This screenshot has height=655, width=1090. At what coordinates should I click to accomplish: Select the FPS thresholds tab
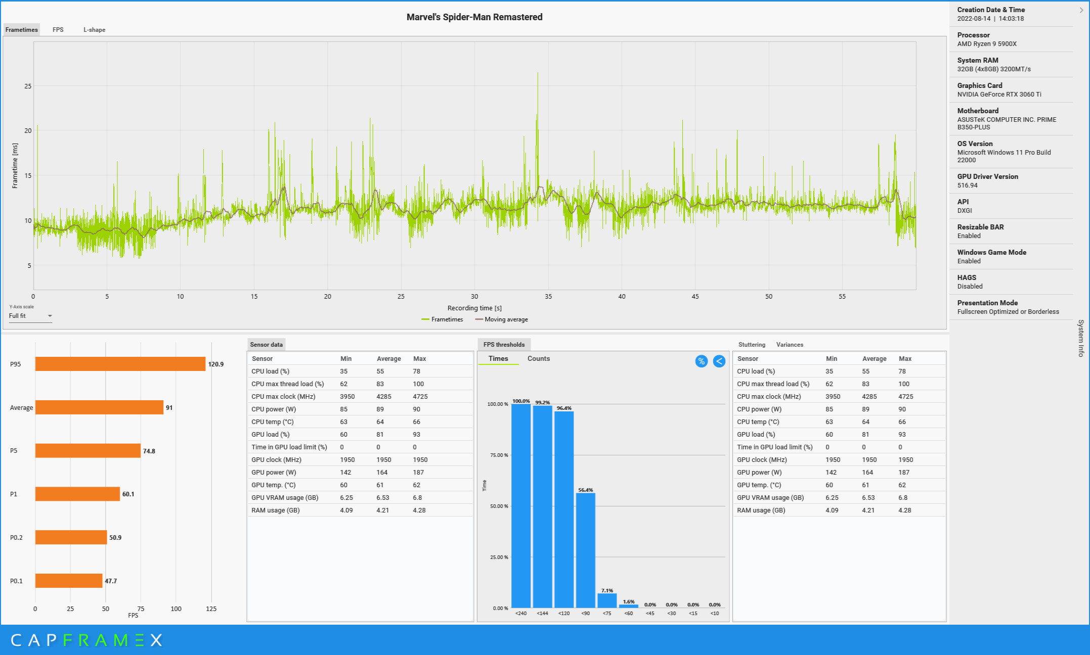point(504,345)
